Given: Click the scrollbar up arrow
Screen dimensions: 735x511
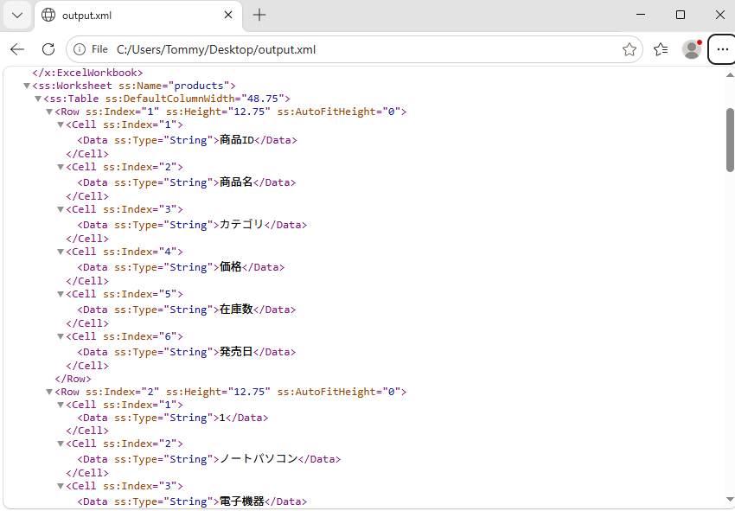Looking at the screenshot, I should [730, 75].
